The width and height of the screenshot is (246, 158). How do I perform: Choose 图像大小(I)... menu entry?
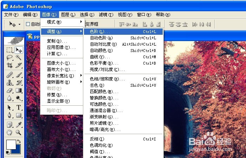[63, 63]
